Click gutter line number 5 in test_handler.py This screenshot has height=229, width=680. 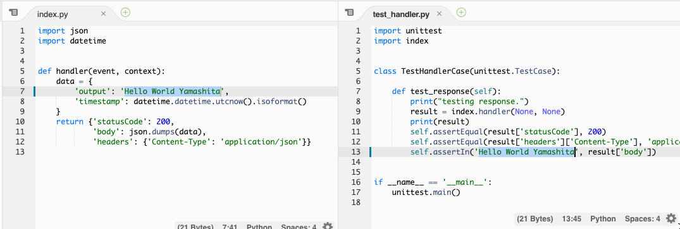pos(358,71)
